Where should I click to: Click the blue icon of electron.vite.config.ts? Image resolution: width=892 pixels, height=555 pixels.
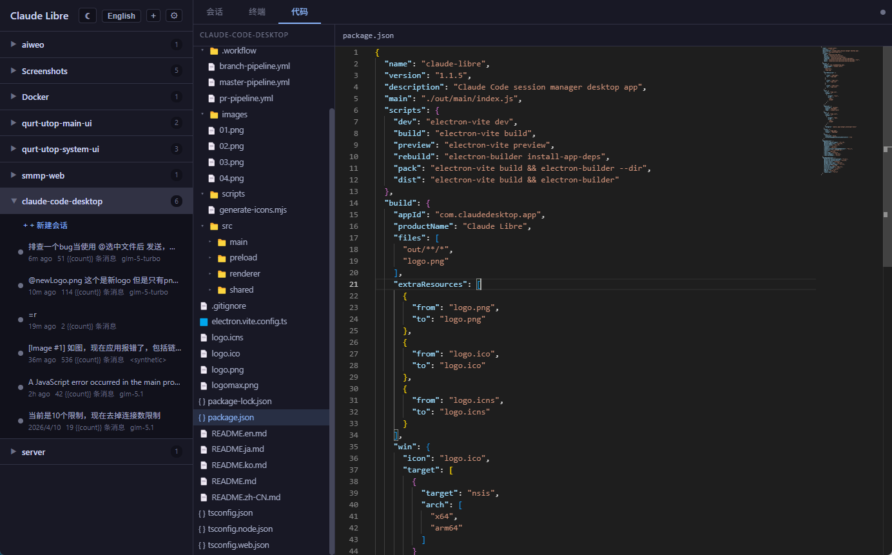coord(204,322)
